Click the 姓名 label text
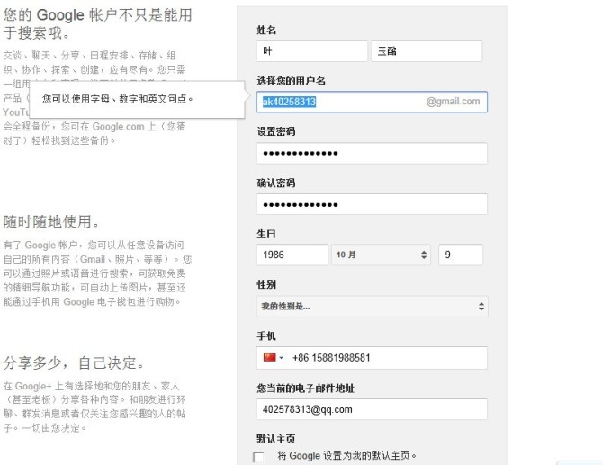Screen dimensions: 603x465 click(266, 30)
